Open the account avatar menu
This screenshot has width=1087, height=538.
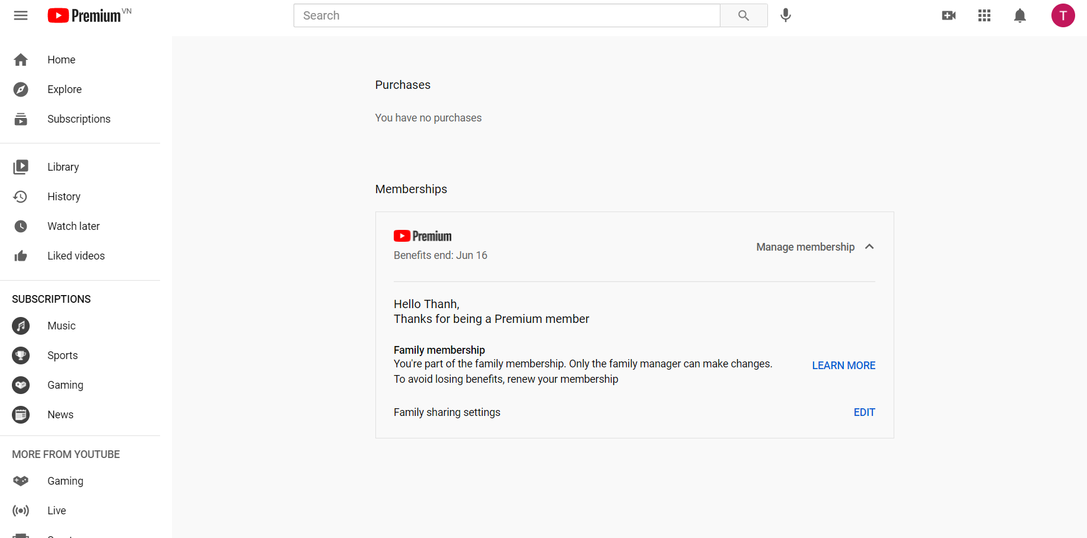coord(1062,15)
